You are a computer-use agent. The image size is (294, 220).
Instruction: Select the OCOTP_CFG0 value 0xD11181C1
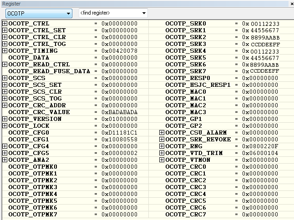coord(119,133)
